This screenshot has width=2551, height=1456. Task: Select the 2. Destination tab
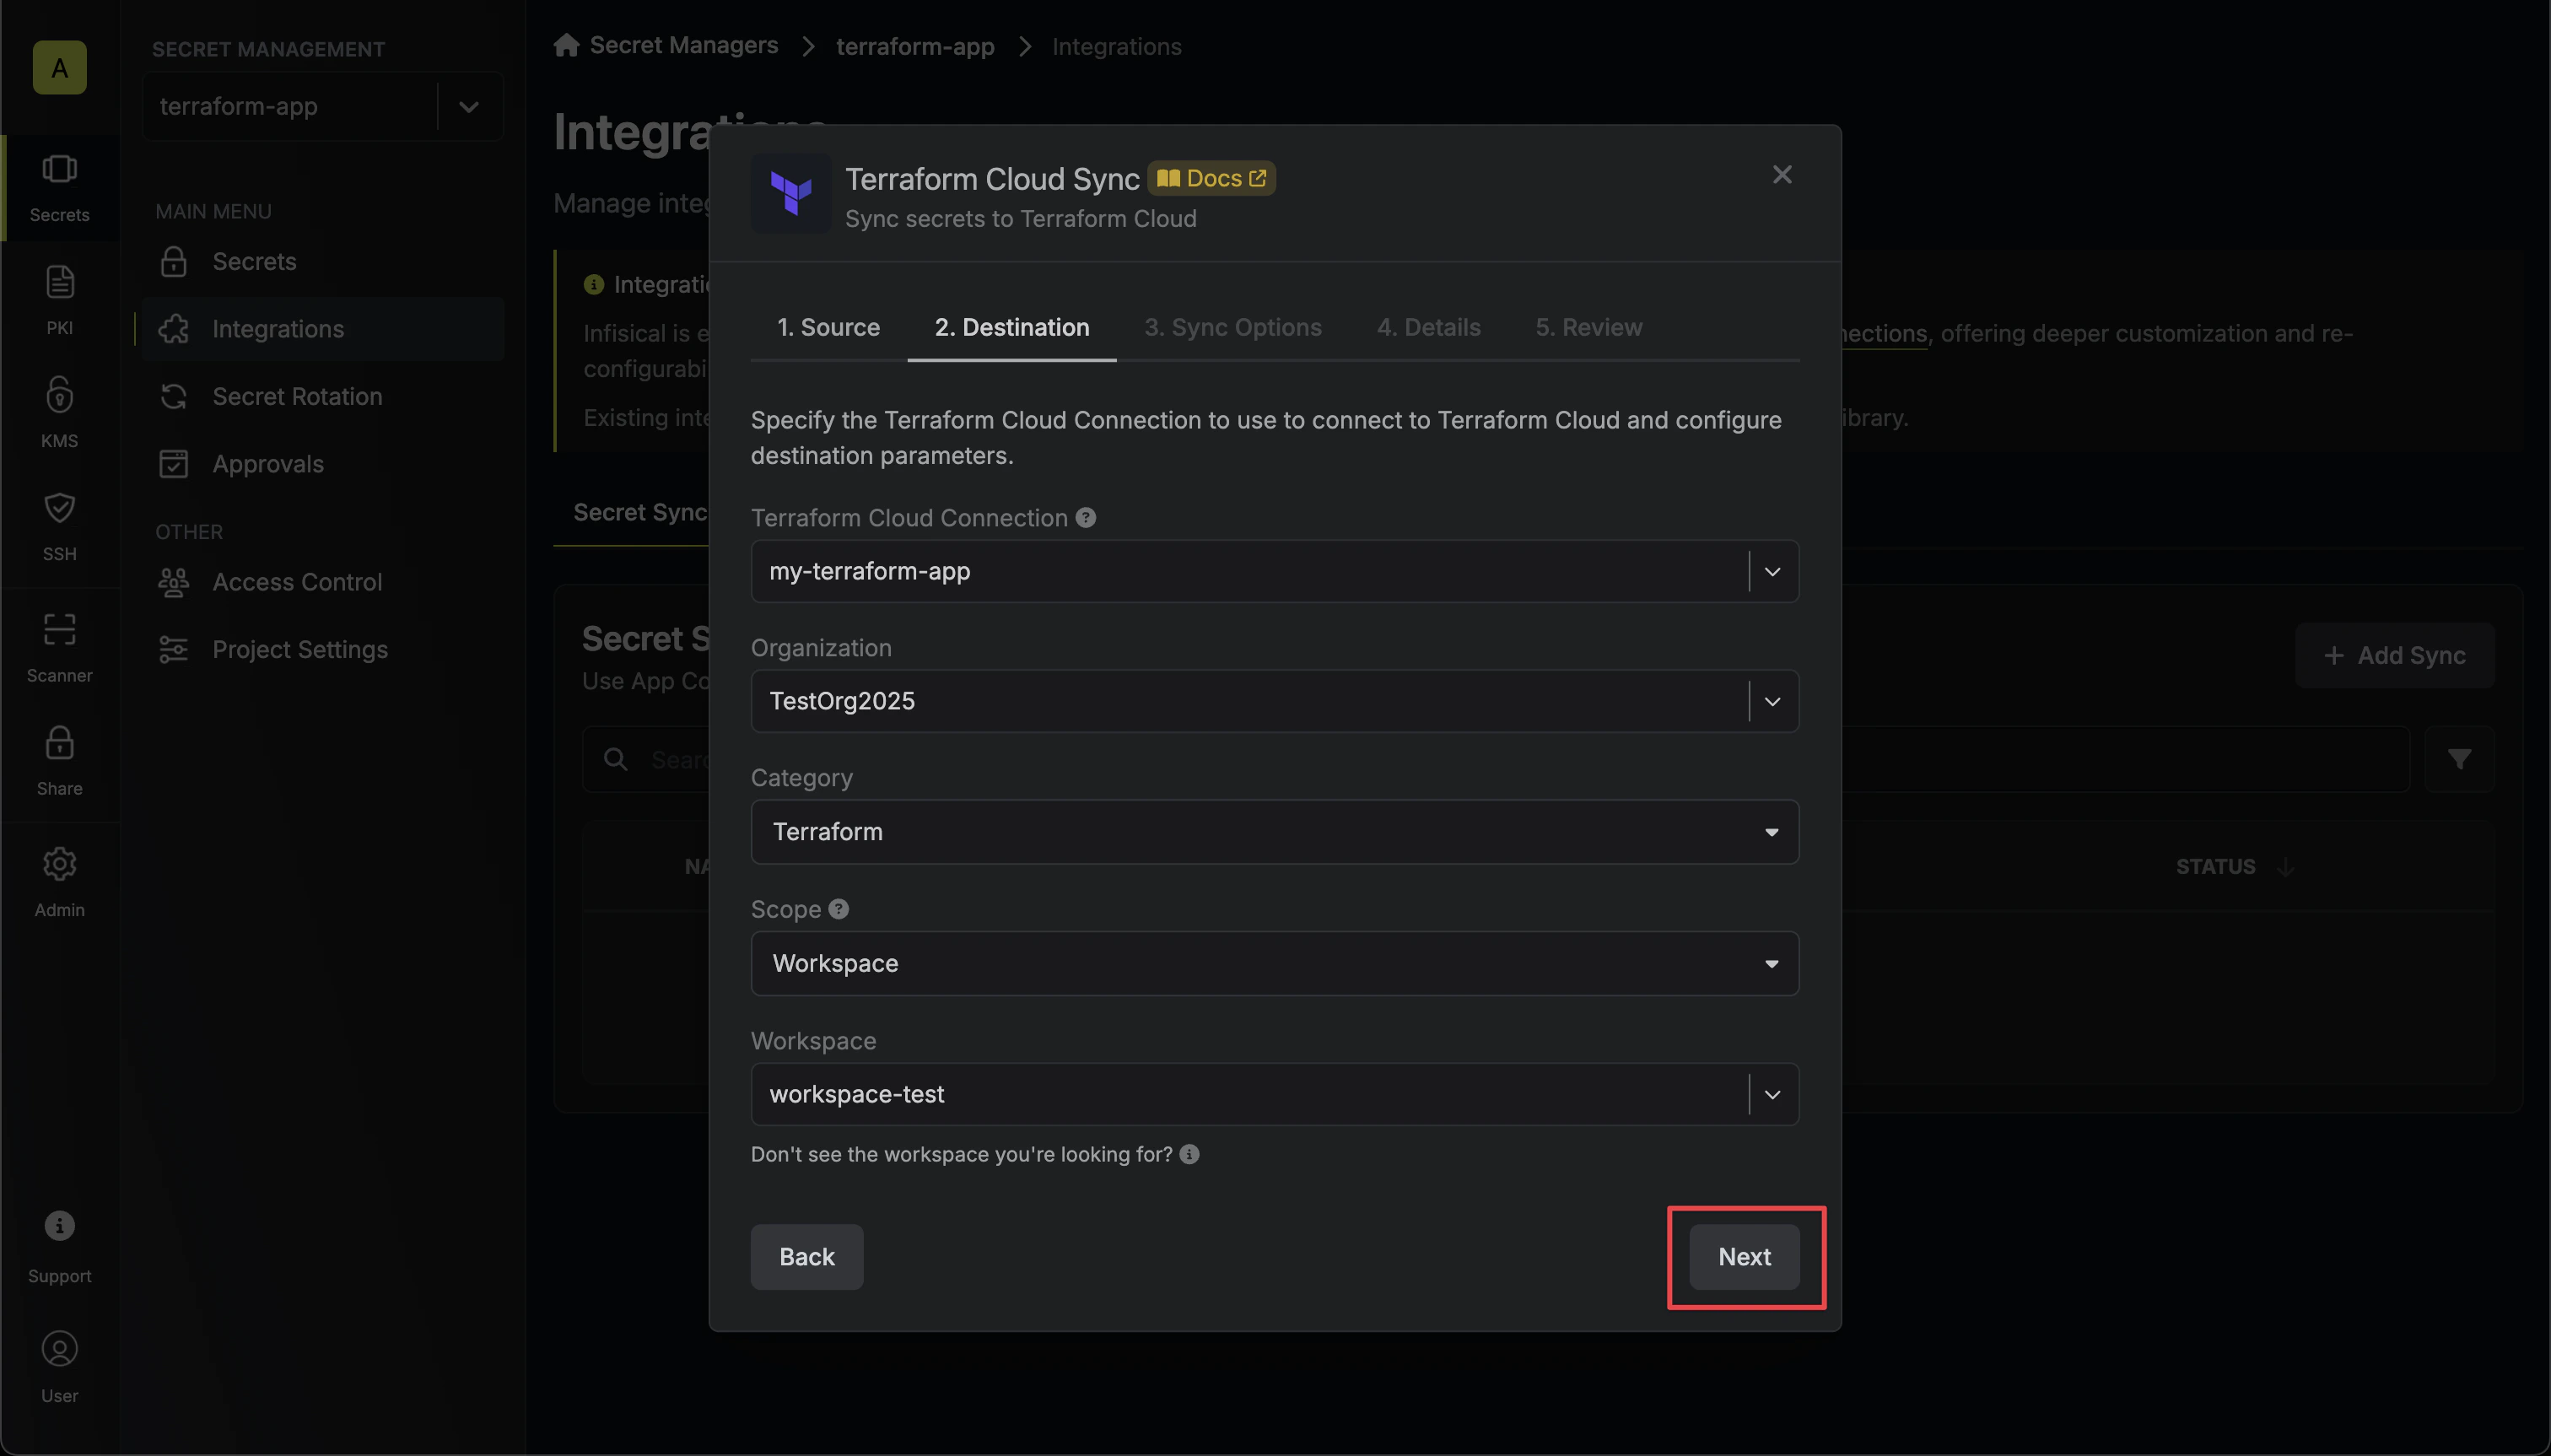tap(1011, 327)
